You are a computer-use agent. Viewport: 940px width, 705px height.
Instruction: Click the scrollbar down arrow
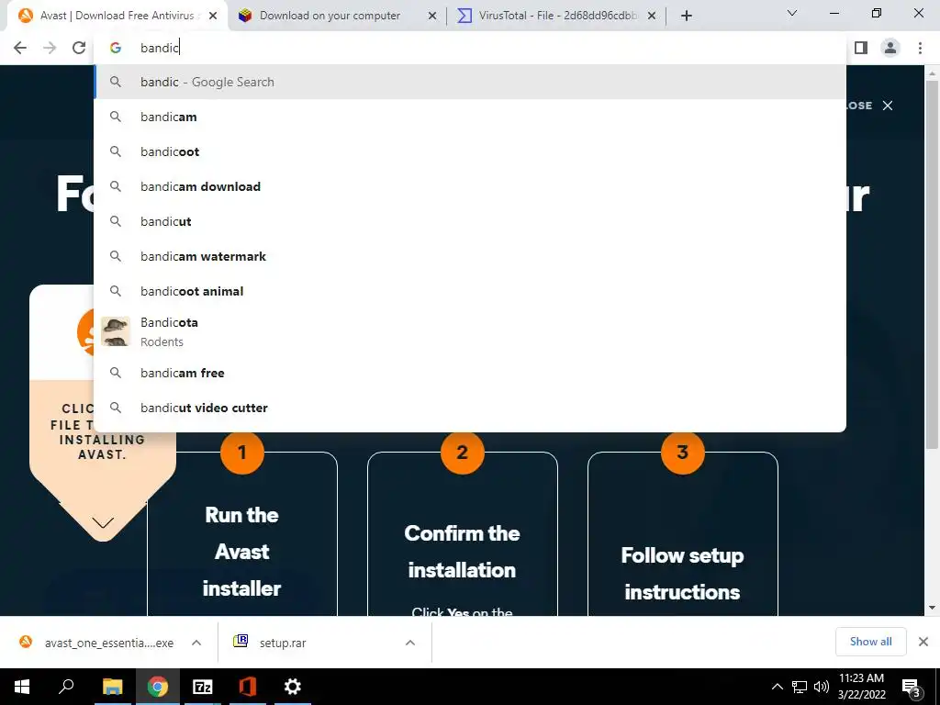(932, 608)
